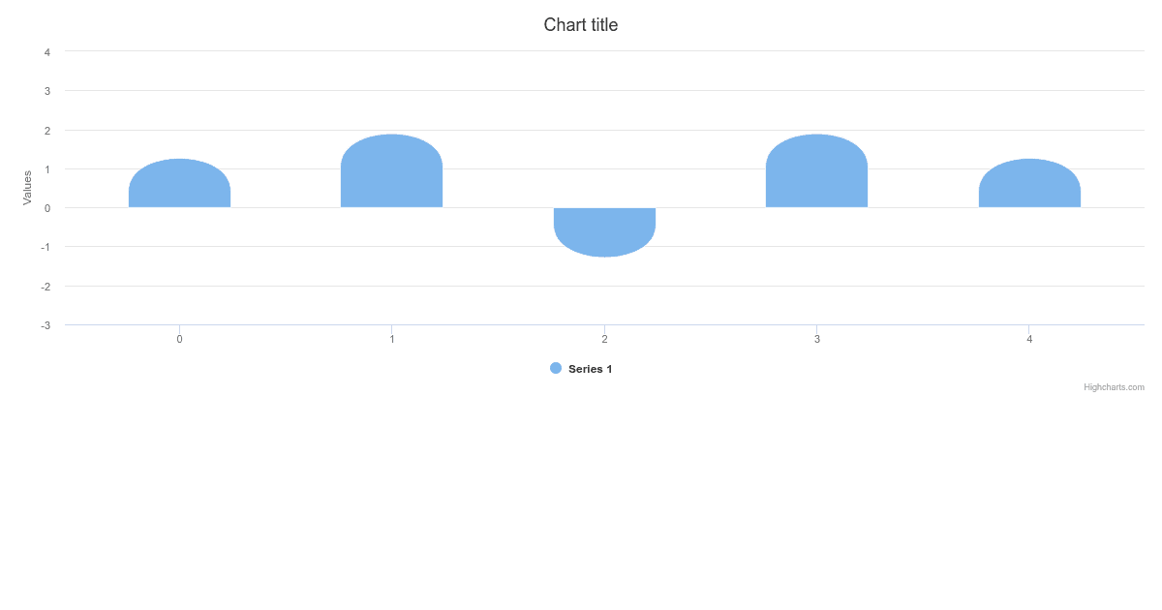Click y-axis label -2

pos(46,287)
